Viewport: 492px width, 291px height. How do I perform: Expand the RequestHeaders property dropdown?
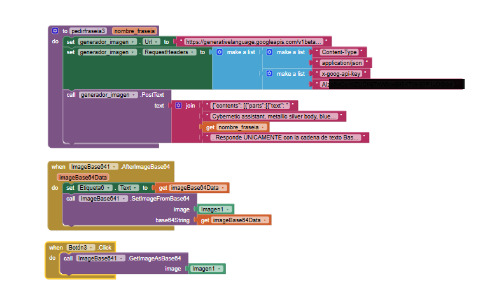pos(193,52)
